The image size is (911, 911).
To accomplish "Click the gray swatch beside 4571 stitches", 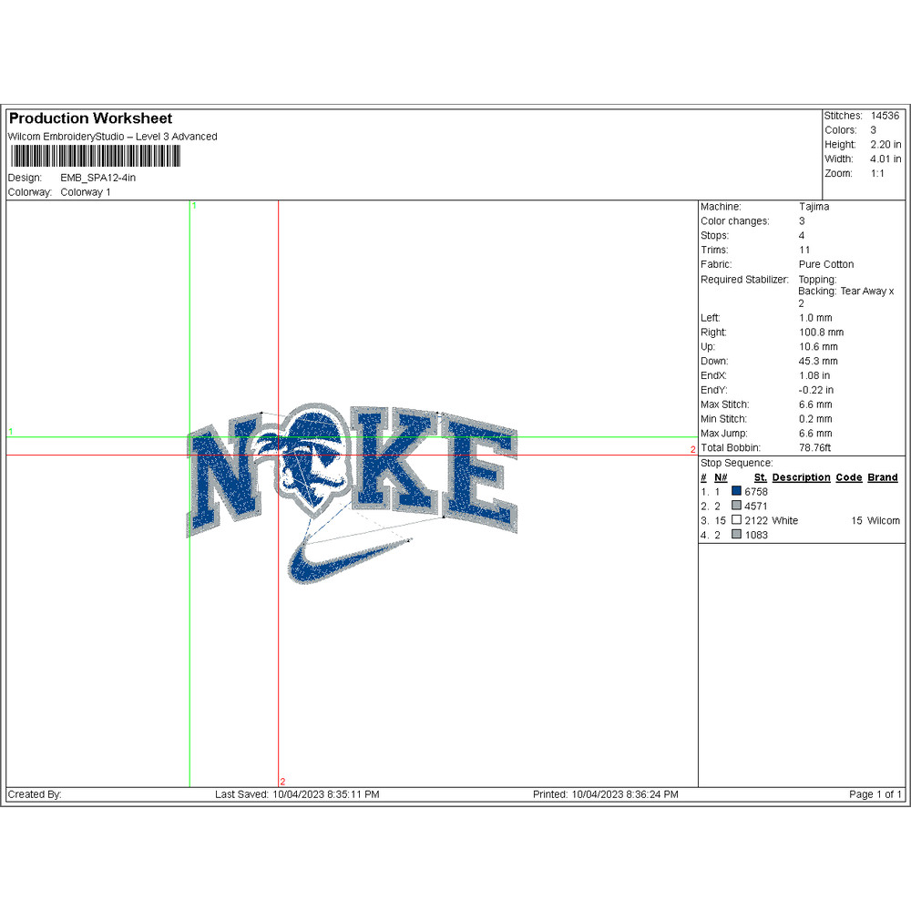I will point(736,507).
